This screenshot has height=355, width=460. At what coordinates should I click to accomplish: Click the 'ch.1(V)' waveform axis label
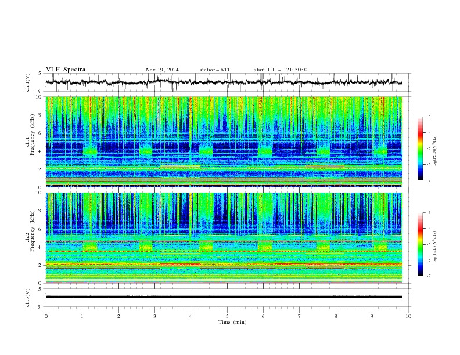click(x=28, y=82)
